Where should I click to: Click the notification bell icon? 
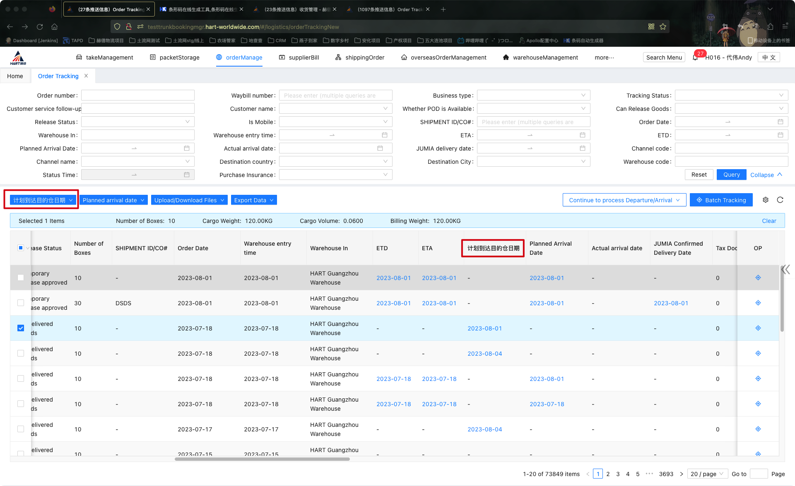click(x=695, y=57)
